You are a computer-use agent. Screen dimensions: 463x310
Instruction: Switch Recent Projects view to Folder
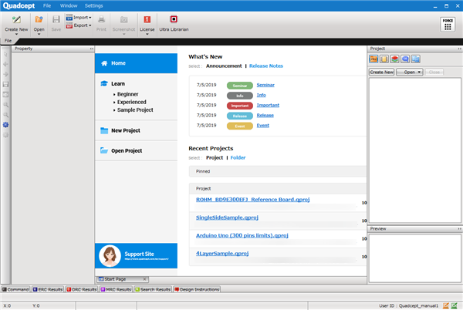pos(238,157)
